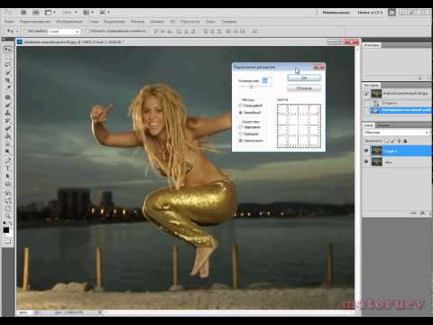Select the Move tool in the toolbox
This screenshot has height=325, width=433.
[x=8, y=49]
